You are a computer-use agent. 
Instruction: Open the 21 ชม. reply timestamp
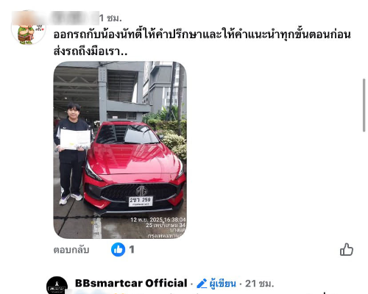pyautogui.click(x=260, y=284)
